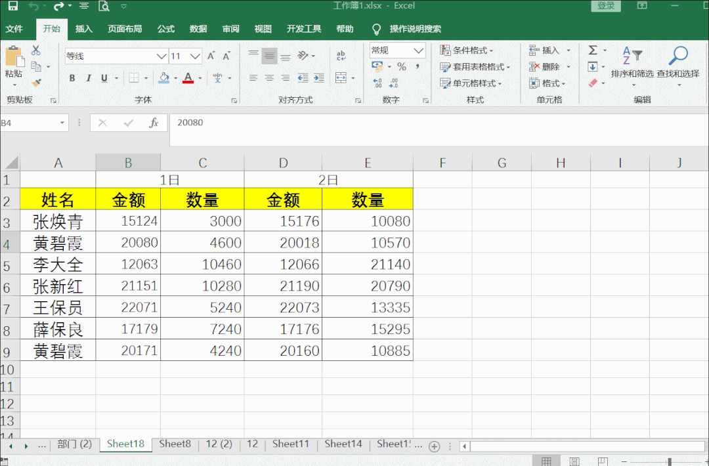Screen dimensions: 709x466
Task: Click the Fill down arrow icon
Action: coord(593,67)
